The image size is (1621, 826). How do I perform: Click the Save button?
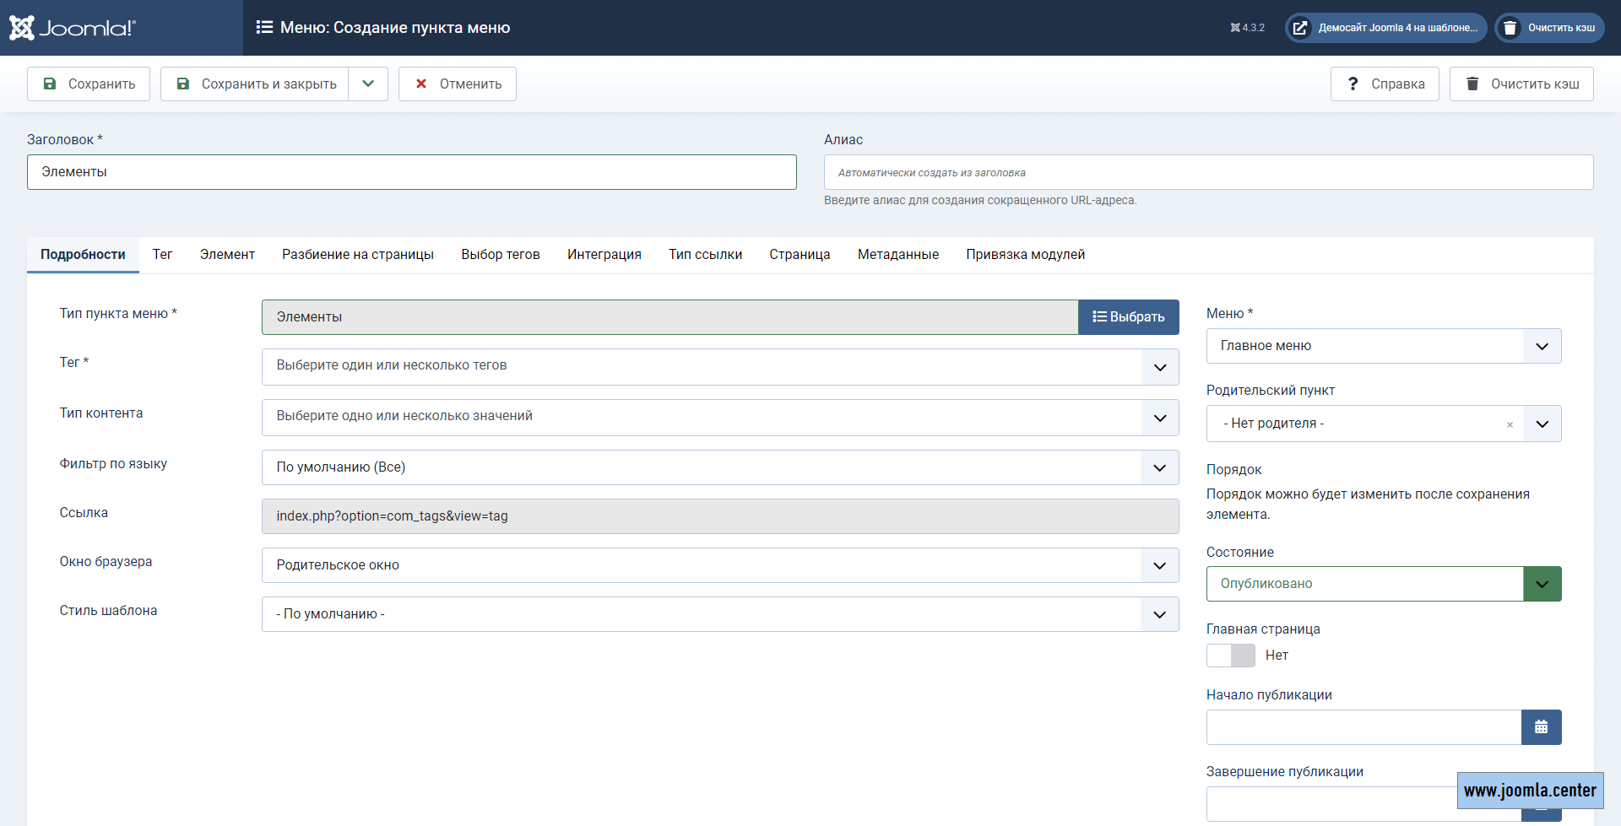[89, 84]
